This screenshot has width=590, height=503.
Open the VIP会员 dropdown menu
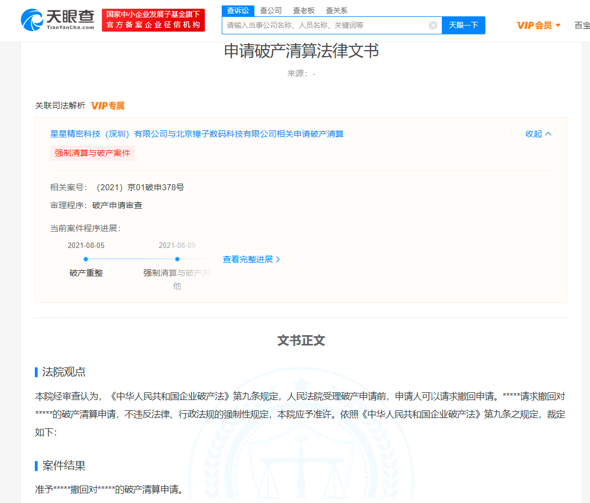coord(538,25)
